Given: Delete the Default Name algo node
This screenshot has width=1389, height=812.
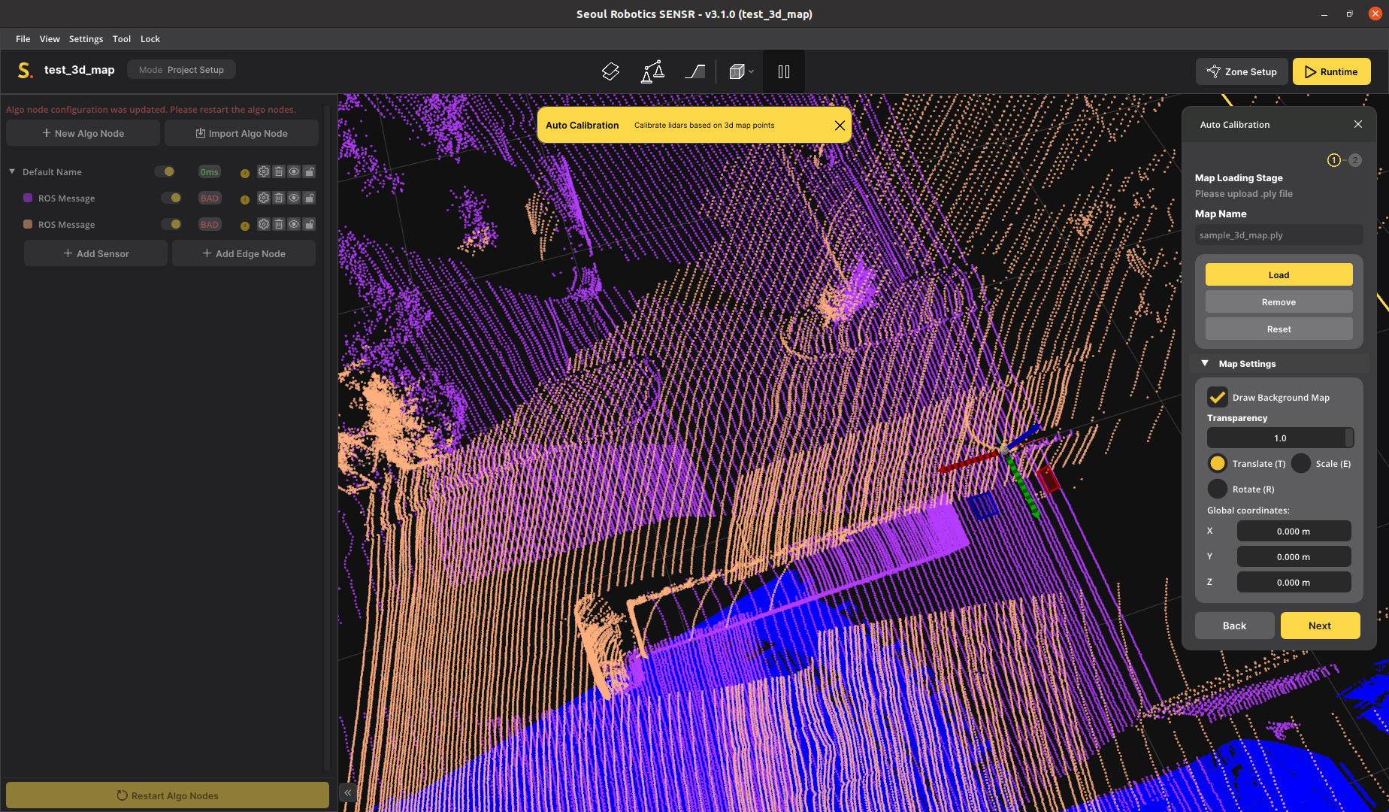Looking at the screenshot, I should tap(279, 171).
